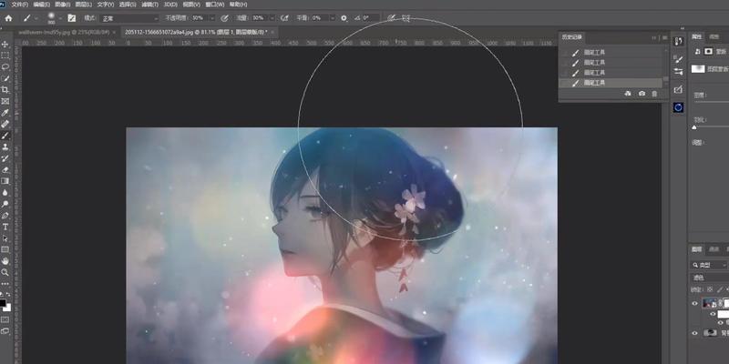Viewport: 729px width, 364px height.
Task: Select the history panel tab
Action: (x=572, y=37)
